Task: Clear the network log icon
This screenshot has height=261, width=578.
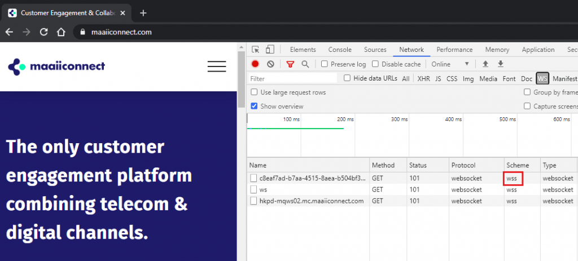Action: pos(271,64)
